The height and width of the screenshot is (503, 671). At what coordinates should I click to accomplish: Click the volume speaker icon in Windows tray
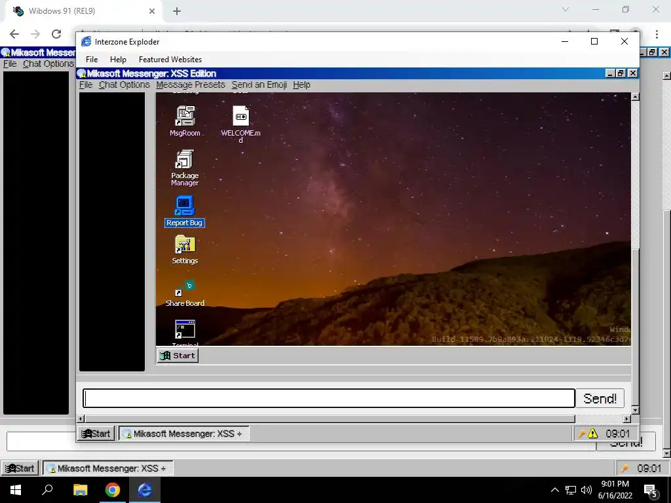[586, 490]
